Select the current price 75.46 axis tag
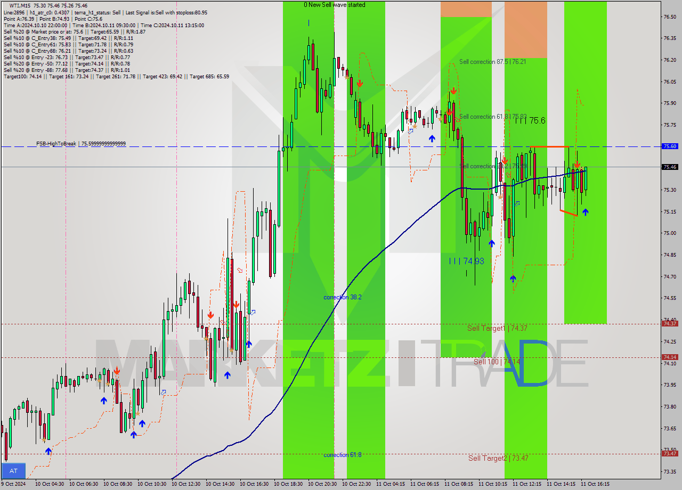682x490 pixels. point(670,167)
